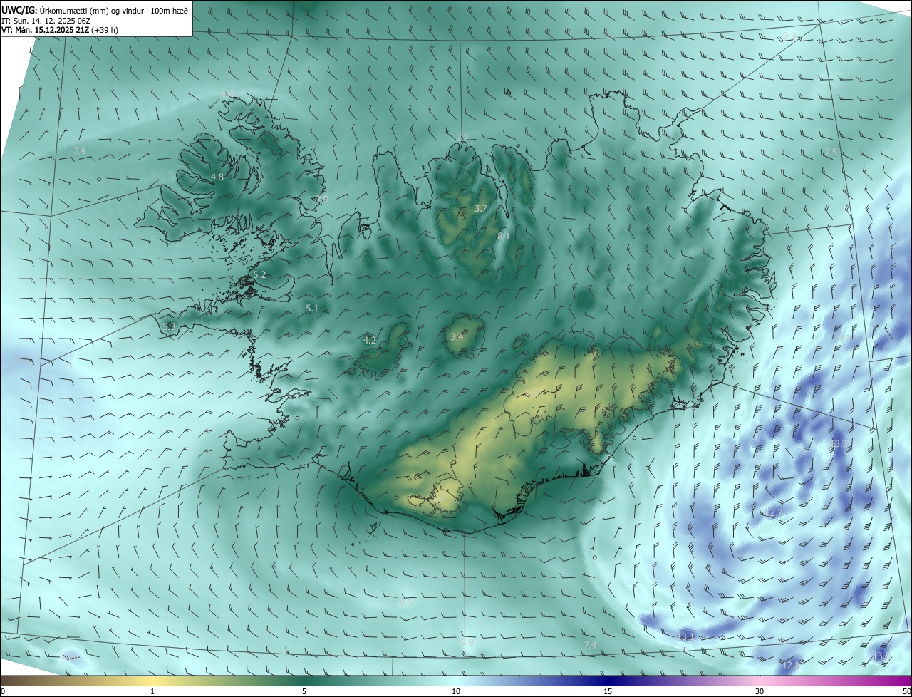Click the color scale label "50"

906,691
